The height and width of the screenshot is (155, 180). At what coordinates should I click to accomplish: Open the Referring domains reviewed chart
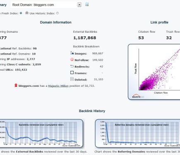[x=137, y=134]
